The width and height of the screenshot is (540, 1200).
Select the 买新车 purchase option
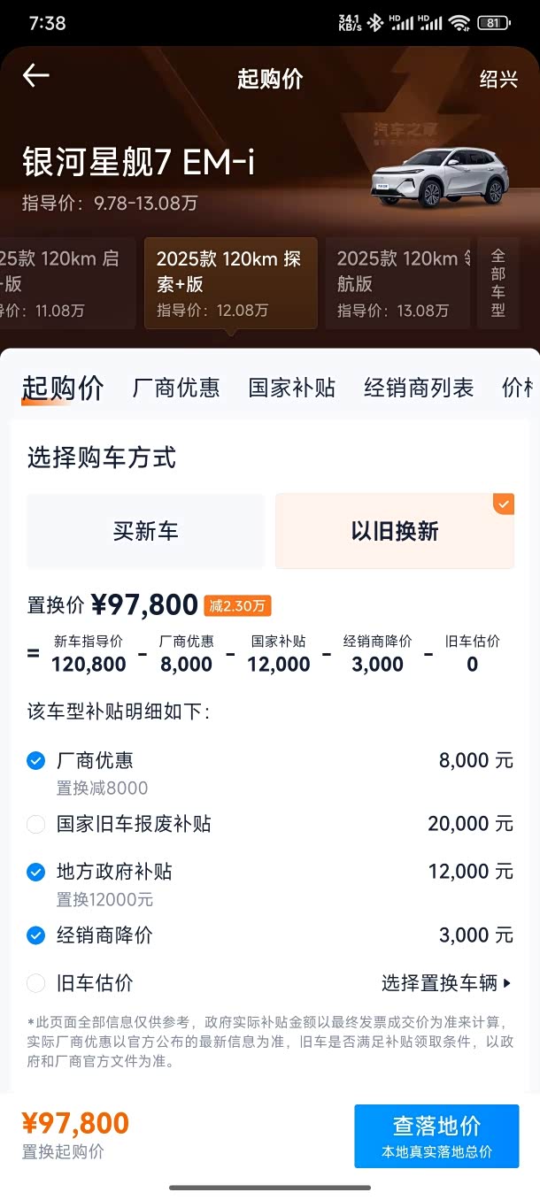tap(145, 531)
